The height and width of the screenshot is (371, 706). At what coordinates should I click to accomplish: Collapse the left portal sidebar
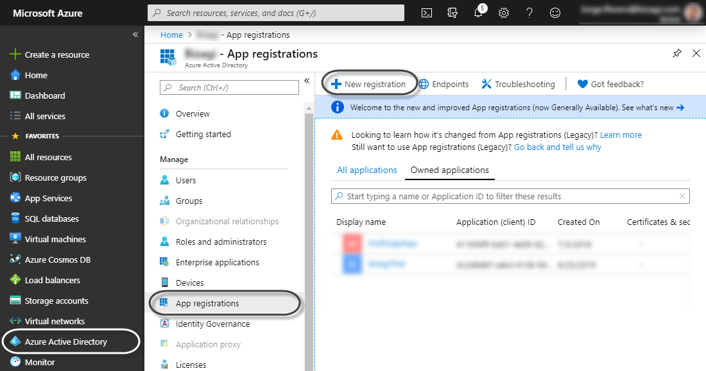[135, 35]
